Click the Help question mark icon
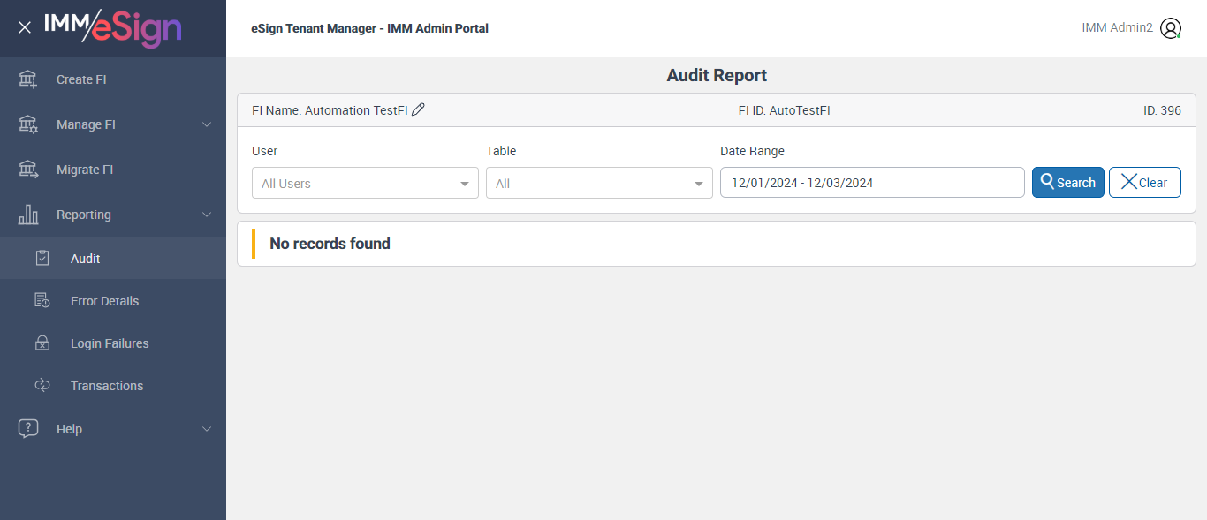The width and height of the screenshot is (1207, 520). click(28, 429)
